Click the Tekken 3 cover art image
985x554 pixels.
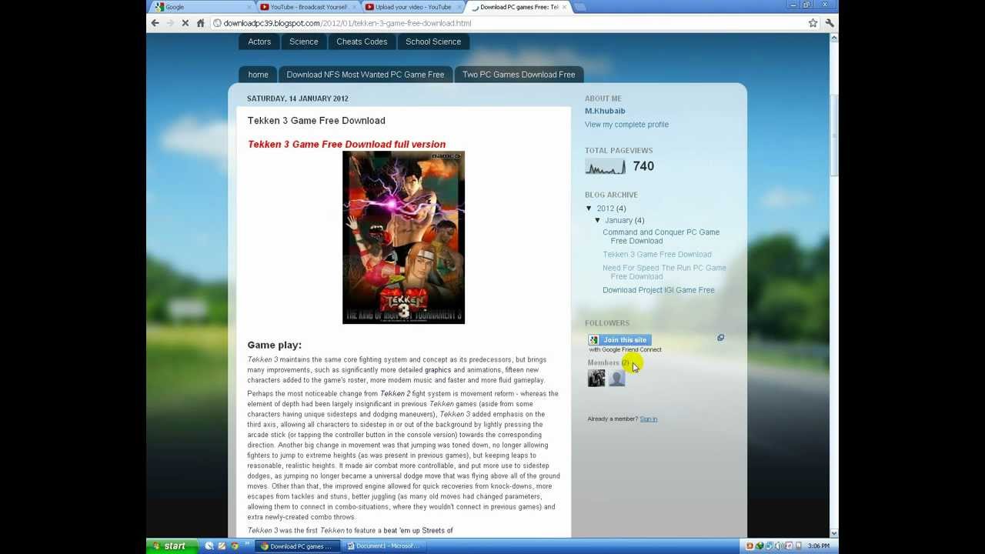403,237
